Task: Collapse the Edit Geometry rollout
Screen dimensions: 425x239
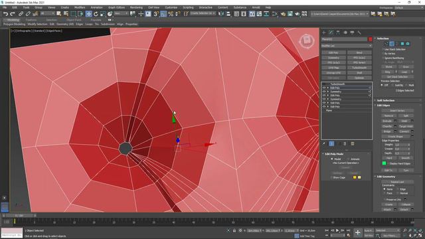Action: coord(386,177)
